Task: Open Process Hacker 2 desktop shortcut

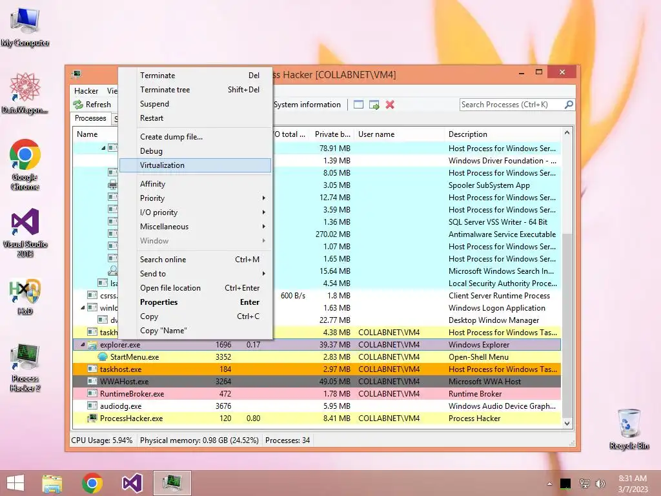Action: pos(25,367)
